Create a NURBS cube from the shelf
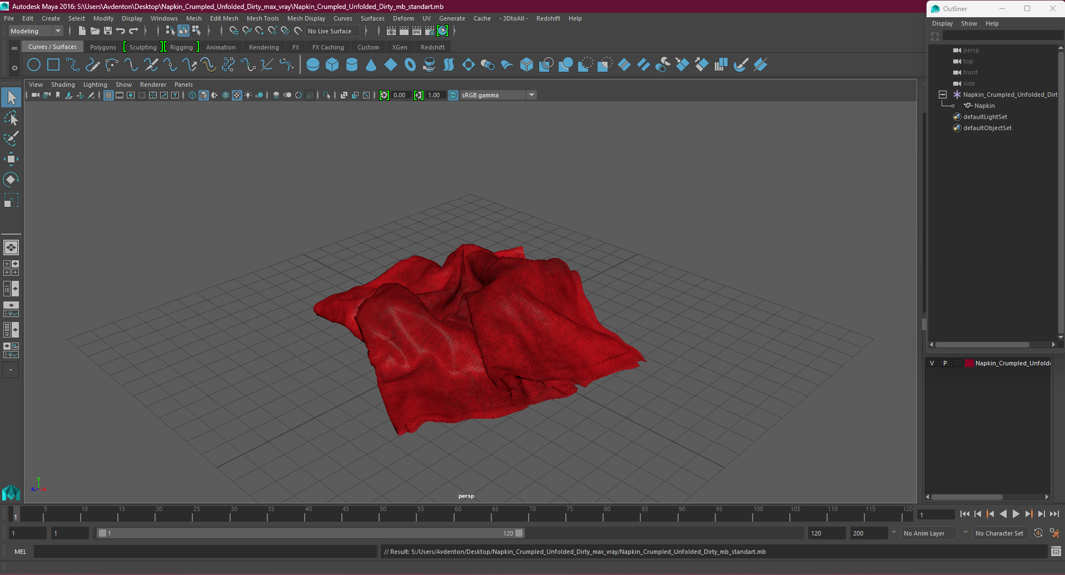The width and height of the screenshot is (1065, 575). click(x=332, y=65)
